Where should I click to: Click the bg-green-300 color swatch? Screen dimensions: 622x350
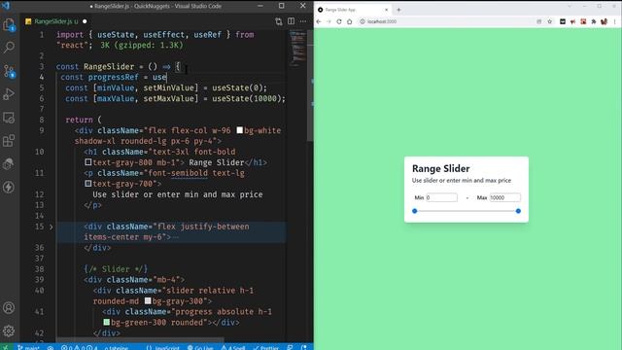(x=106, y=322)
